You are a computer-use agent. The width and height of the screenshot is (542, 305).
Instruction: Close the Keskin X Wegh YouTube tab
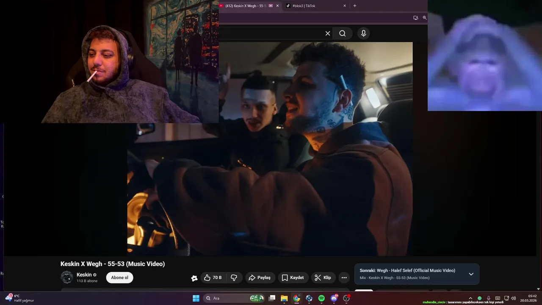click(x=277, y=6)
